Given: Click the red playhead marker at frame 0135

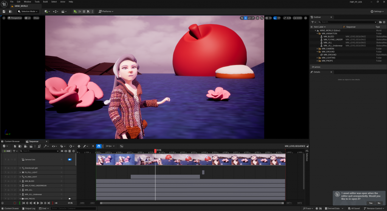Looking at the screenshot, I should (x=155, y=150).
